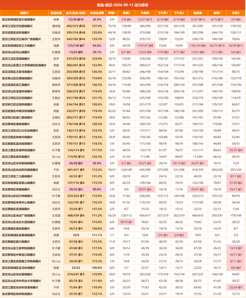Click the rate value '131.2%'
The width and height of the screenshot is (246, 298).
point(97,176)
